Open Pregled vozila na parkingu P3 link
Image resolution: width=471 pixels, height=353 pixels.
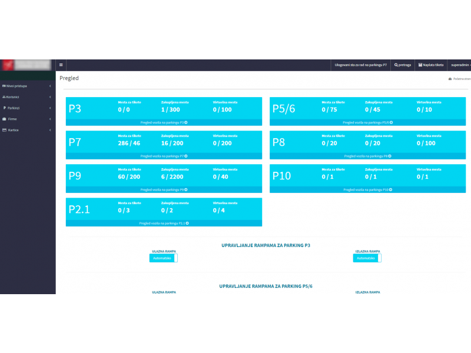pos(164,122)
